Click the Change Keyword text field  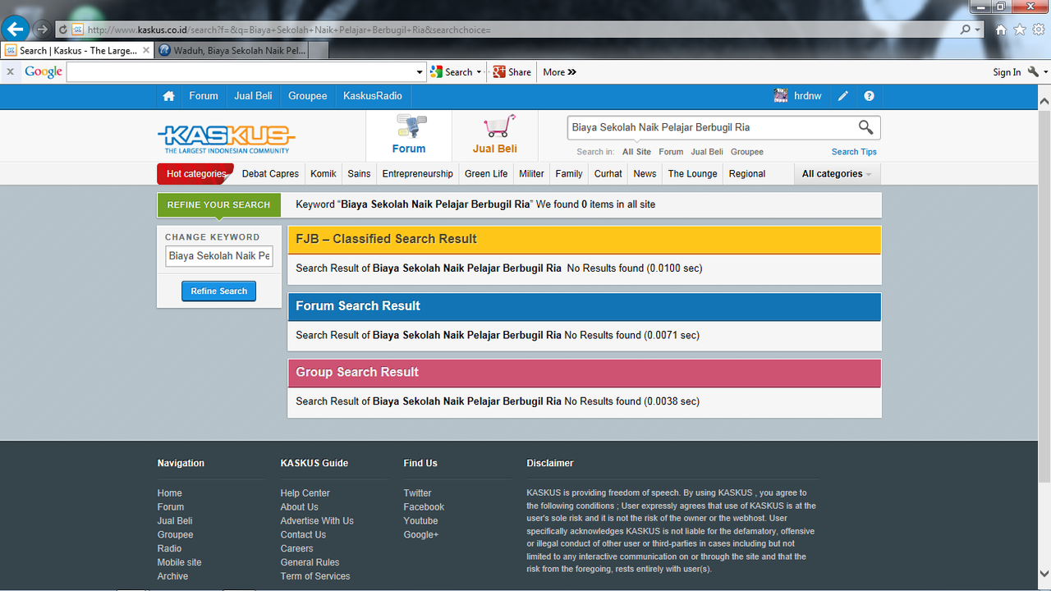[x=219, y=256]
